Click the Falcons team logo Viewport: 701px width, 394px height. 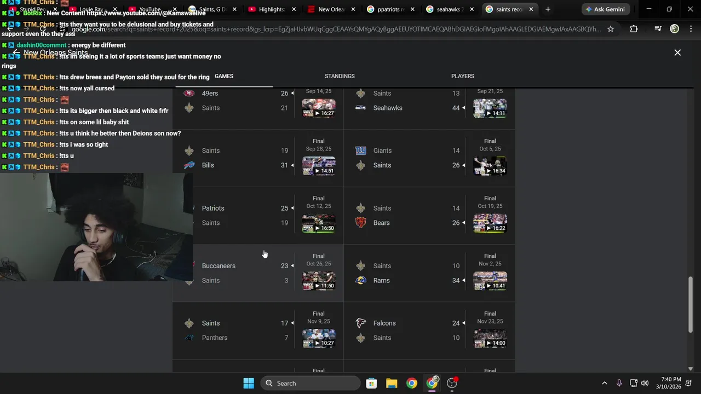[360, 323]
